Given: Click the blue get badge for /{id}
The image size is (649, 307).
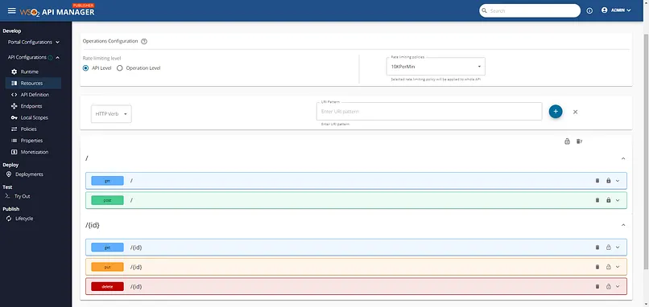Looking at the screenshot, I should point(107,248).
